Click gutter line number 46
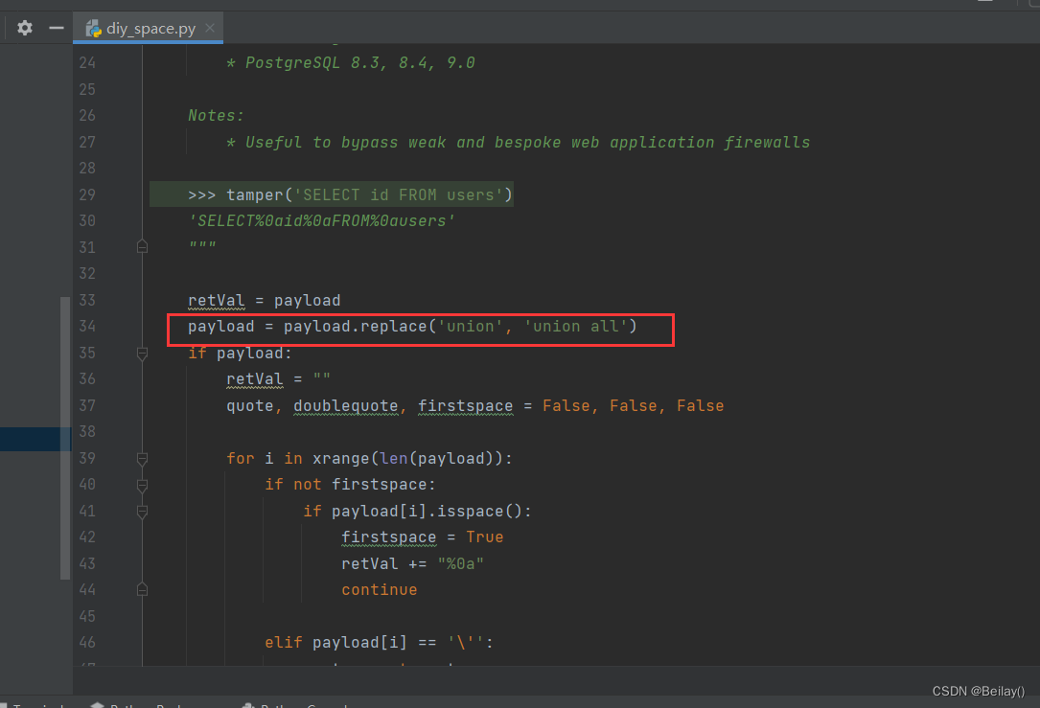The height and width of the screenshot is (708, 1040). (x=87, y=642)
